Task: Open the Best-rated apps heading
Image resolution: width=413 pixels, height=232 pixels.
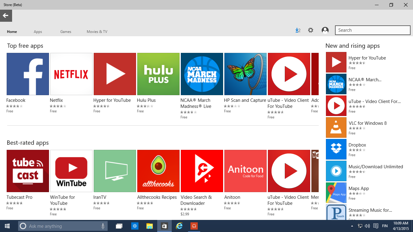Action: coord(28,143)
